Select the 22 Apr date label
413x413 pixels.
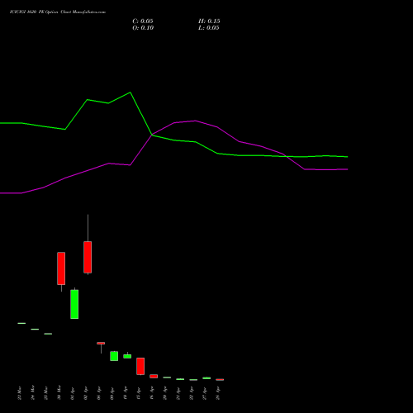pos(192,393)
